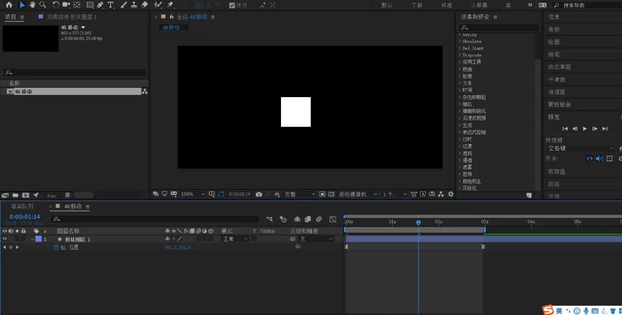This screenshot has height=315, width=622.
Task: Select the Clone Stamp tool
Action: tap(134, 5)
